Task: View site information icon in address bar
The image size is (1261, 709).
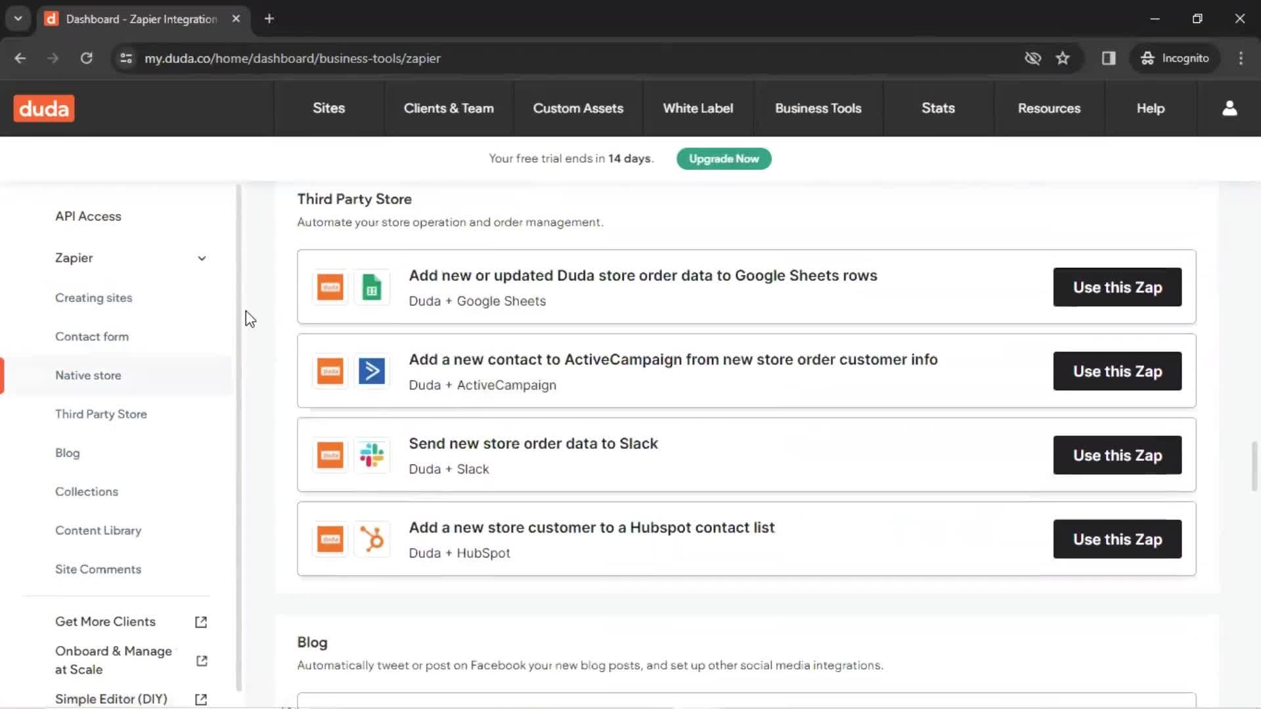Action: pos(126,58)
